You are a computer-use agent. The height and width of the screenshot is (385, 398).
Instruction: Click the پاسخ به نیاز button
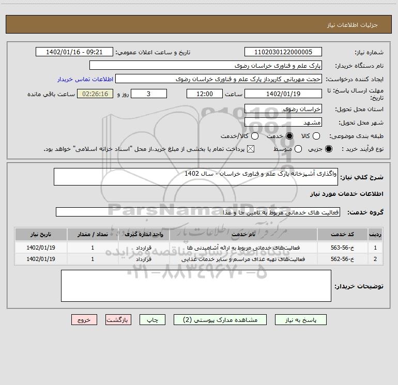[x=301, y=320]
